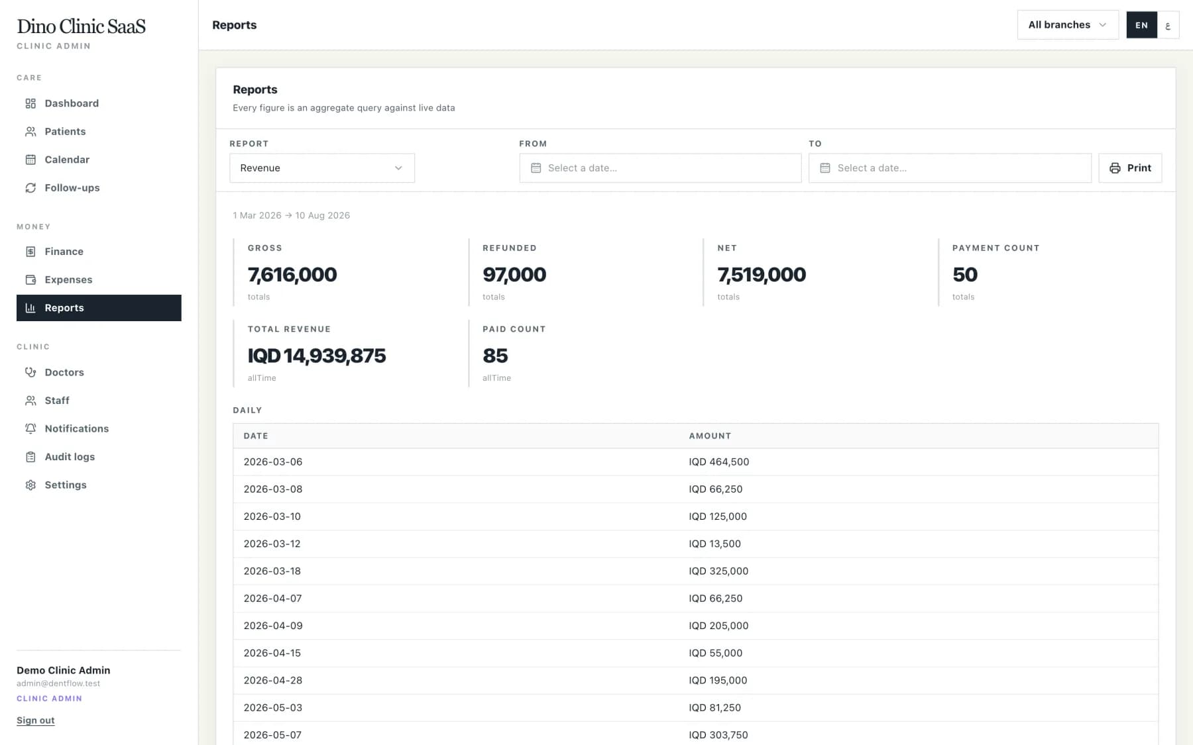Open the Doctors page
Screen dimensions: 1193x745
(99, 372)
